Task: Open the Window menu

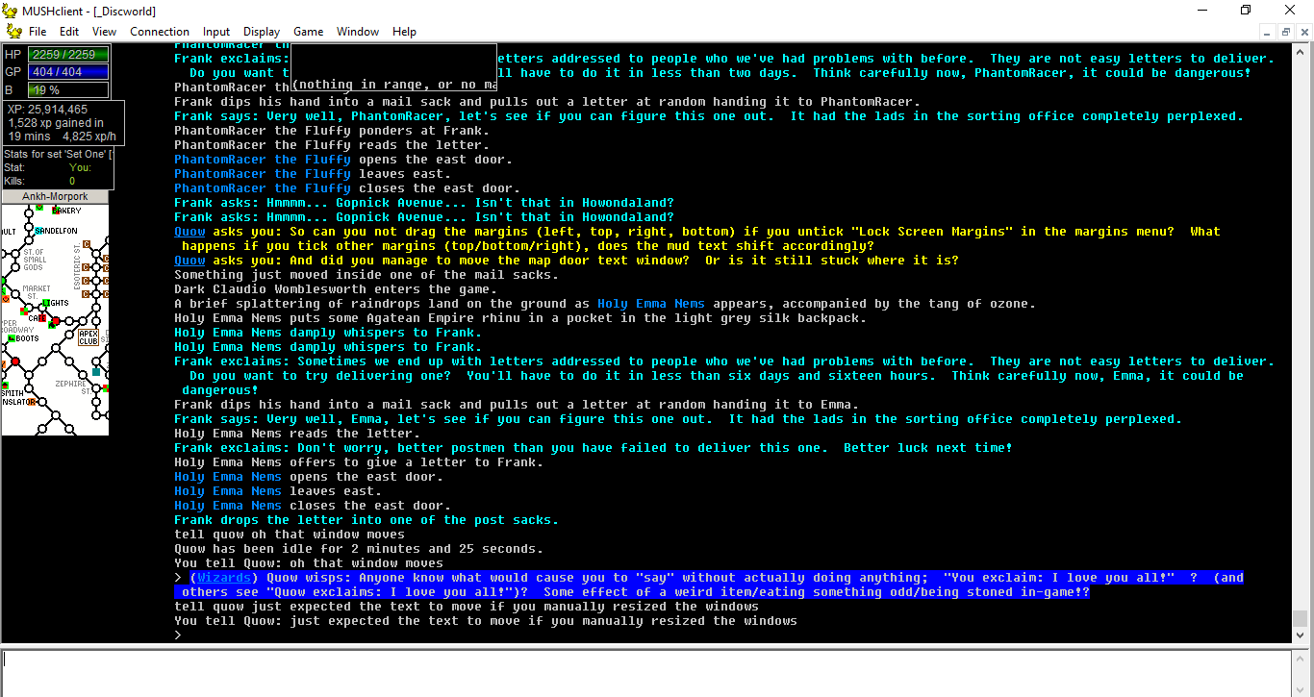Action: click(358, 32)
